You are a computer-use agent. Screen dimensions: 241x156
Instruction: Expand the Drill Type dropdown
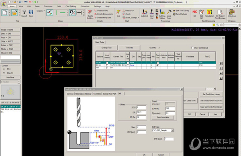172,130
